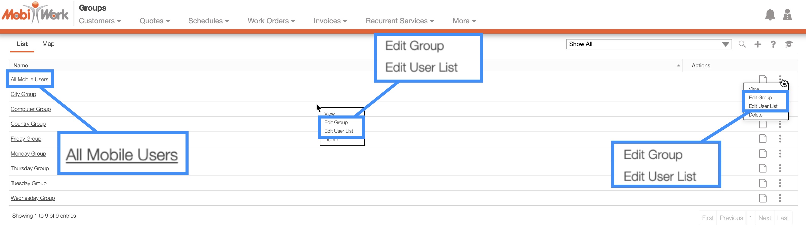806x230 pixels.
Task: Sort by the Name column header
Action: (x=21, y=66)
